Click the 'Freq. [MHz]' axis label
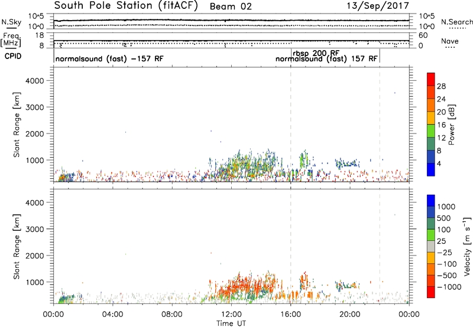The image size is (473, 327). 11,40
